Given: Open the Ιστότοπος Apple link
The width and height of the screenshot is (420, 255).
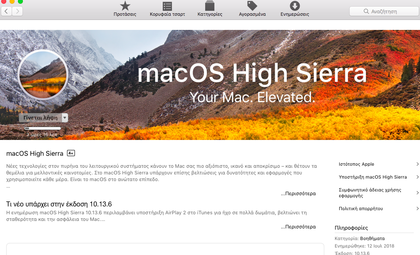Looking at the screenshot, I should (356, 164).
